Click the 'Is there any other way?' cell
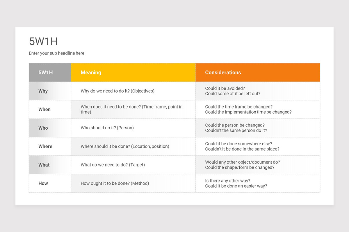 click(258, 183)
